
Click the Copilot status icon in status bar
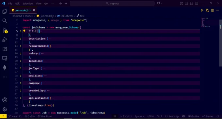183,116
